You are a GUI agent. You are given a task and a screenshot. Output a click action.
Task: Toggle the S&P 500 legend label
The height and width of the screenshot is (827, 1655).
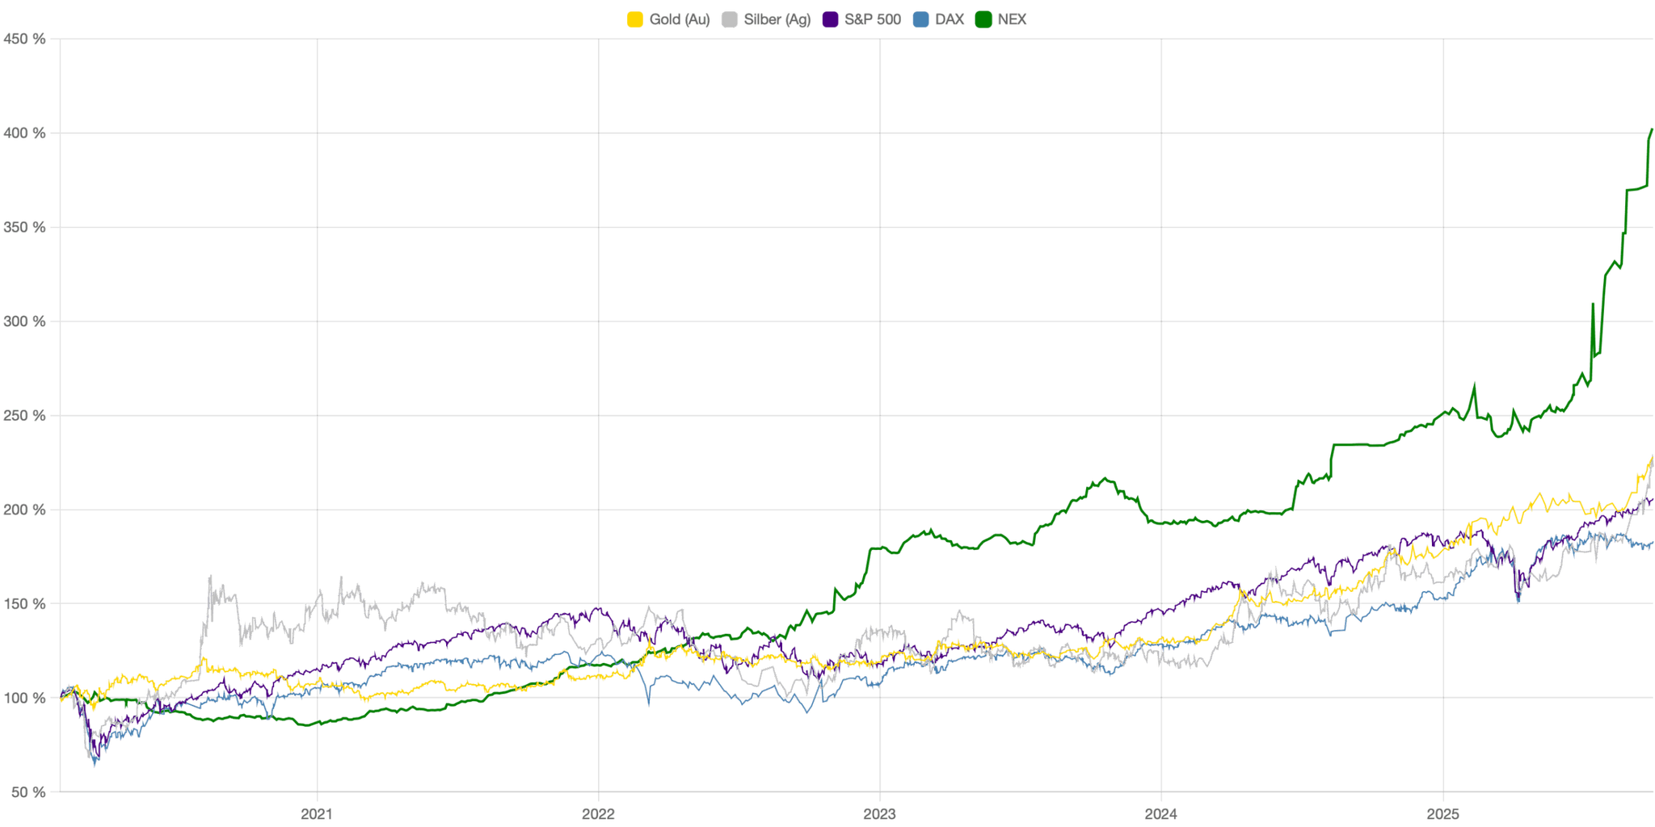[873, 19]
